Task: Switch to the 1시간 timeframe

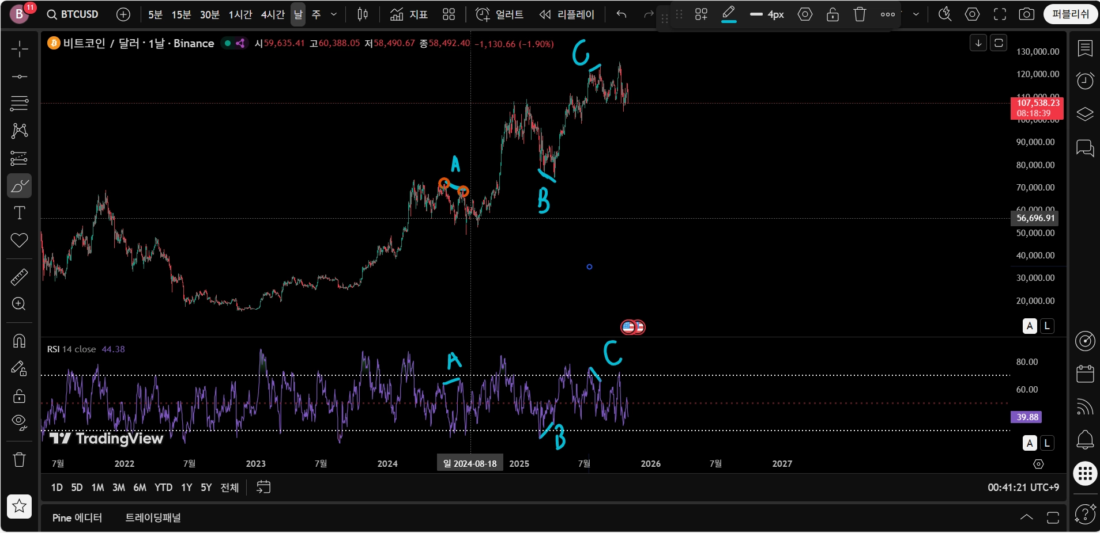Action: point(240,14)
